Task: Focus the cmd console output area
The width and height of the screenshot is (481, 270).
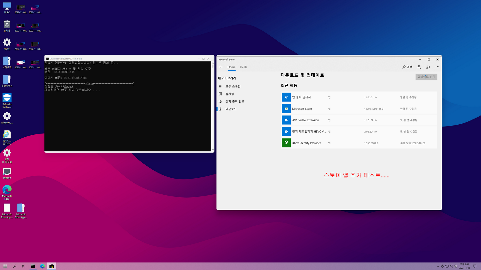Action: tap(128, 106)
